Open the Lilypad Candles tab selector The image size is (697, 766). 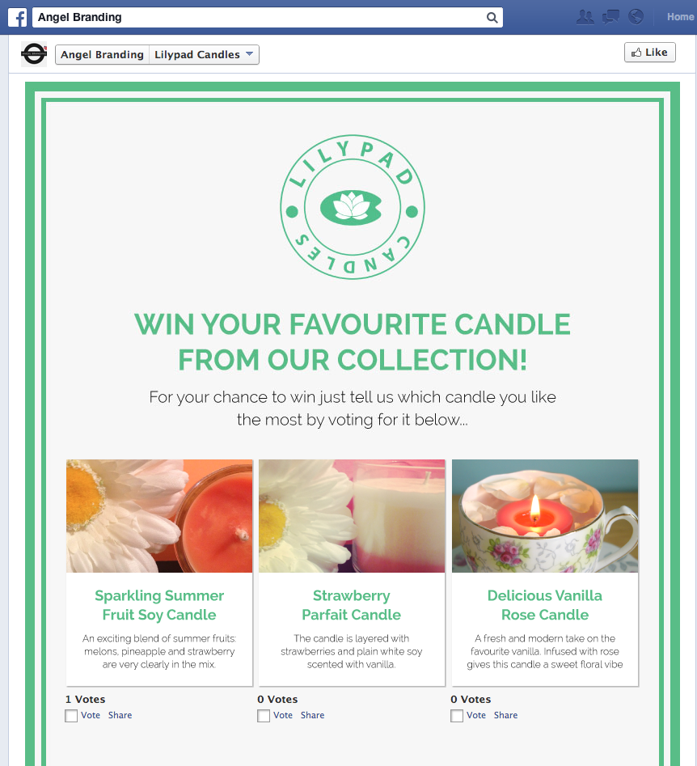click(204, 55)
